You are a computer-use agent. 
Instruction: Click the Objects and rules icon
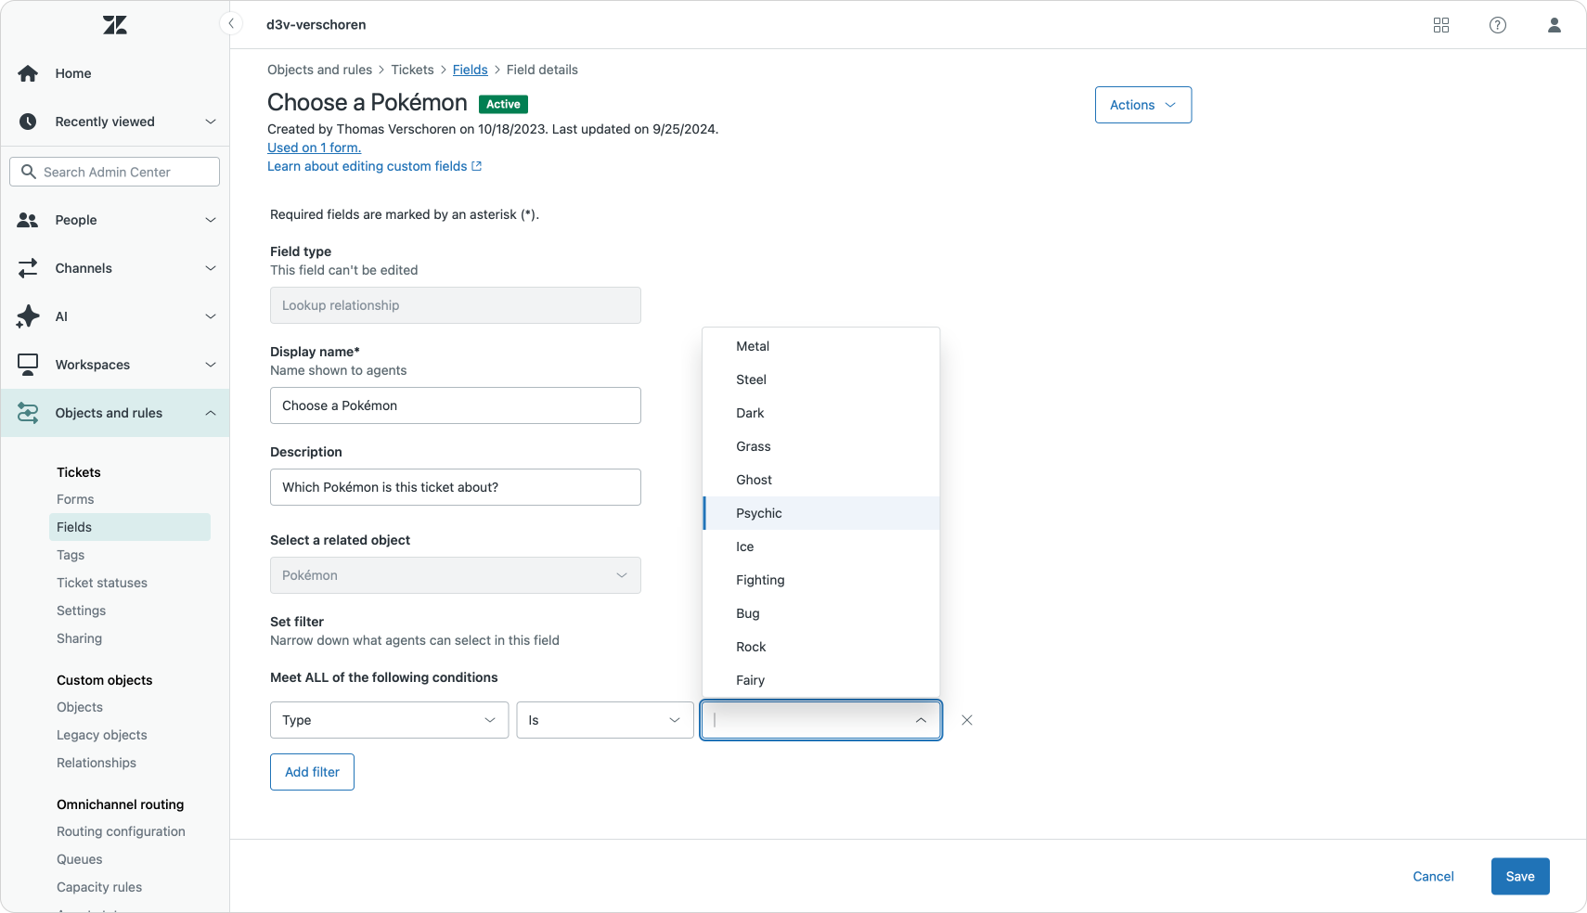pos(28,413)
